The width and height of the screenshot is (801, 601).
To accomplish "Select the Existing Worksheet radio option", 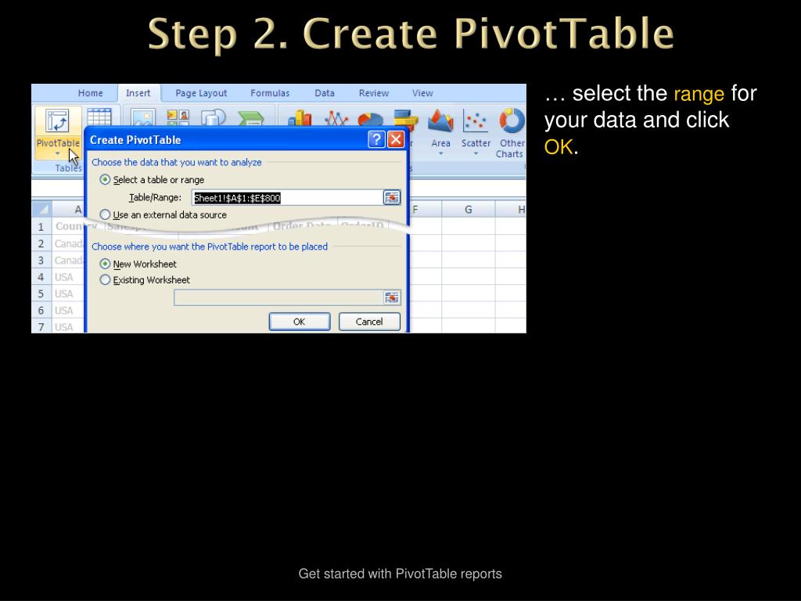I will (105, 279).
